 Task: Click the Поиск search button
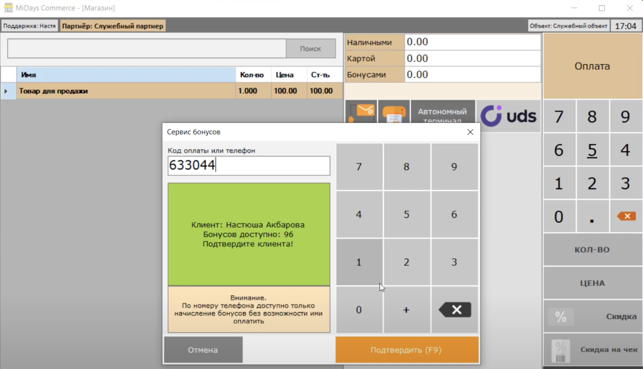[310, 48]
